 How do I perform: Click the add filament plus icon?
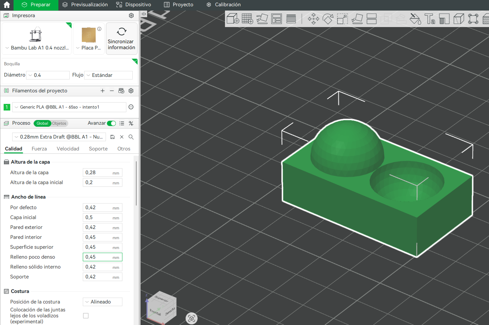[103, 91]
